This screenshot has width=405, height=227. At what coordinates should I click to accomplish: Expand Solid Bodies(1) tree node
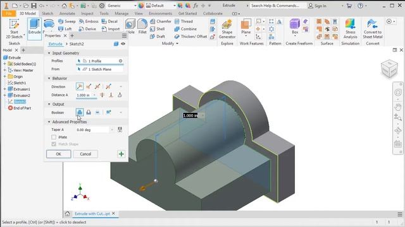pos(4,64)
